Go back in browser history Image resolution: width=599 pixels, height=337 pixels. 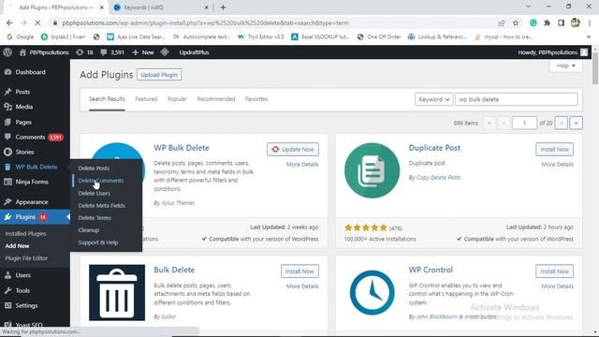(9, 22)
